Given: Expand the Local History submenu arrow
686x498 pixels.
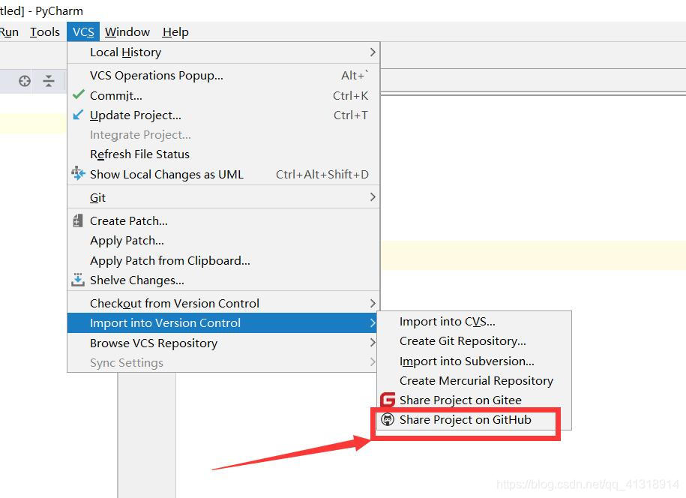Looking at the screenshot, I should [373, 52].
